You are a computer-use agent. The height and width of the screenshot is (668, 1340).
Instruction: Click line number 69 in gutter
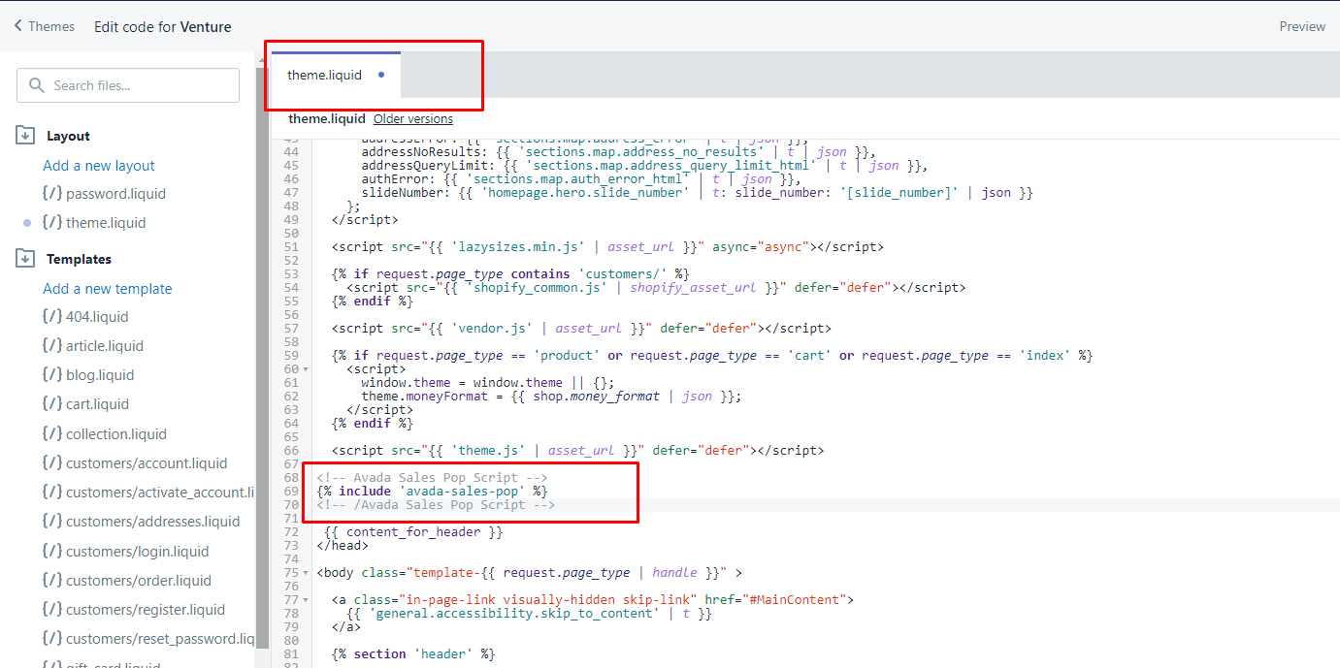click(x=291, y=492)
